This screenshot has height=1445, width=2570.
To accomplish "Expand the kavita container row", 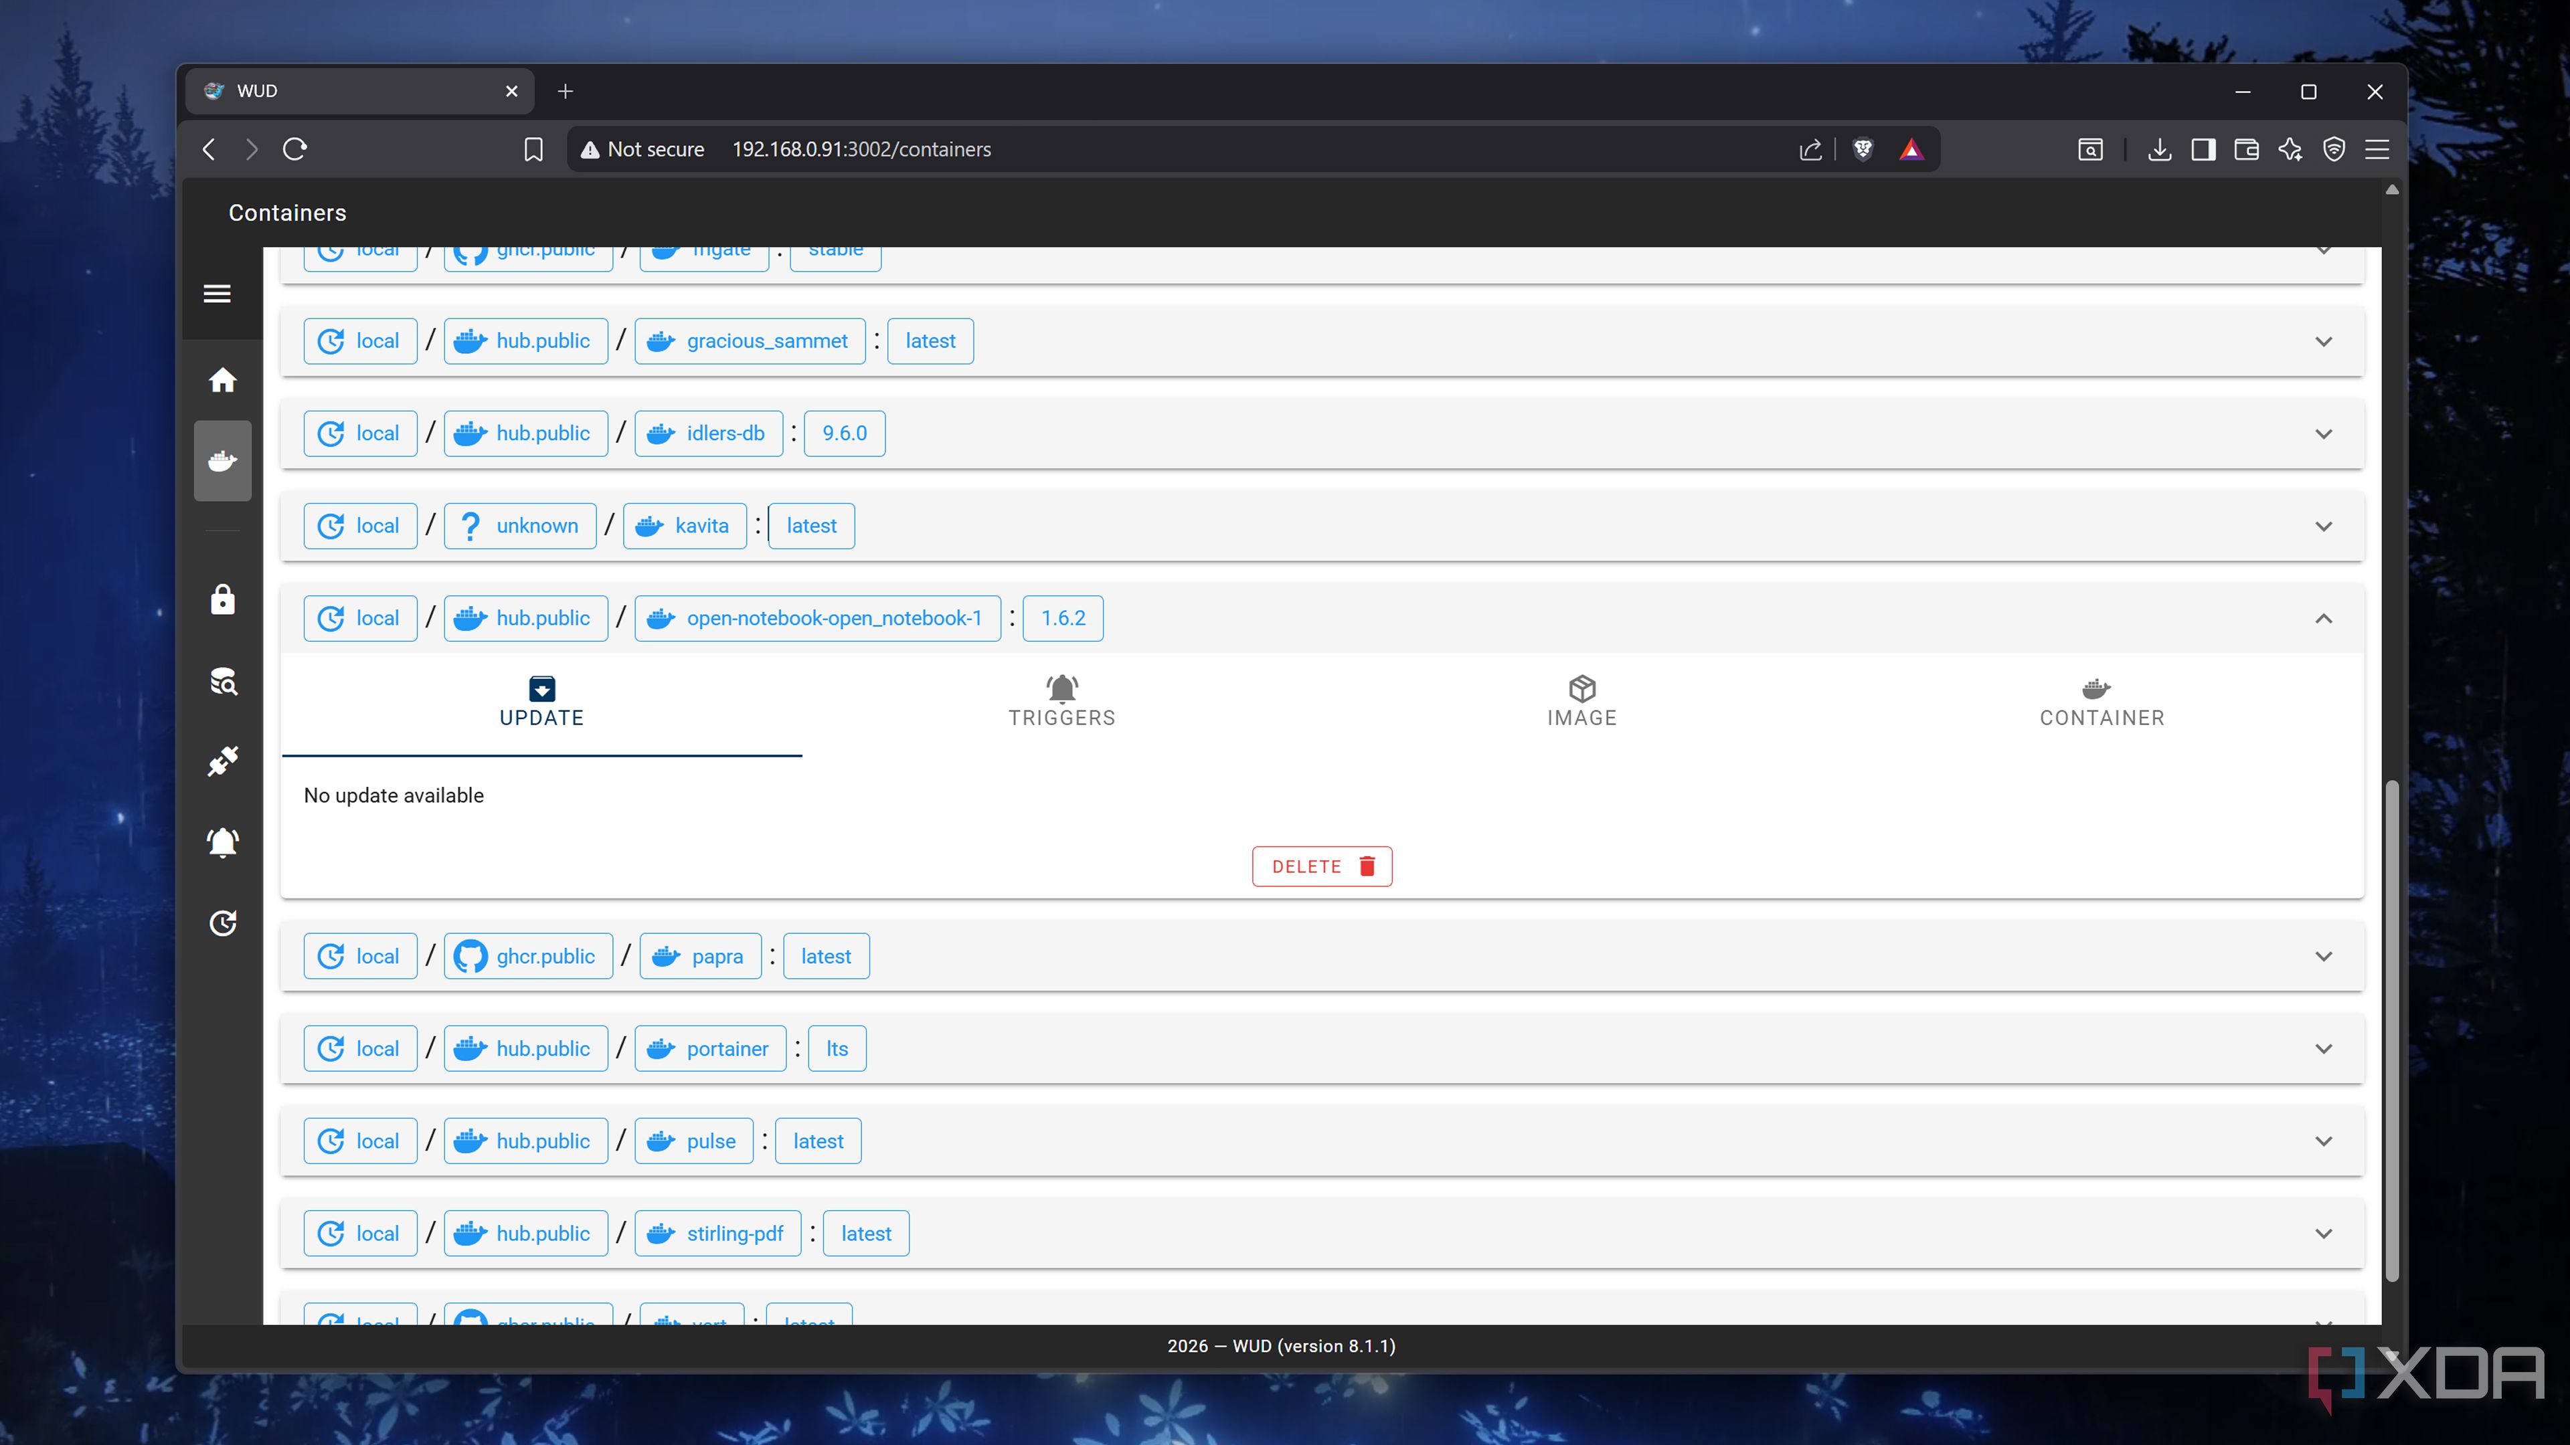I will [2322, 526].
